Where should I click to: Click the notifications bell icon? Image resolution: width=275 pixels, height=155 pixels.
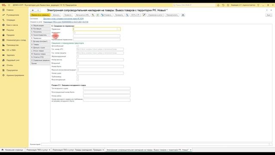(x=218, y=5)
